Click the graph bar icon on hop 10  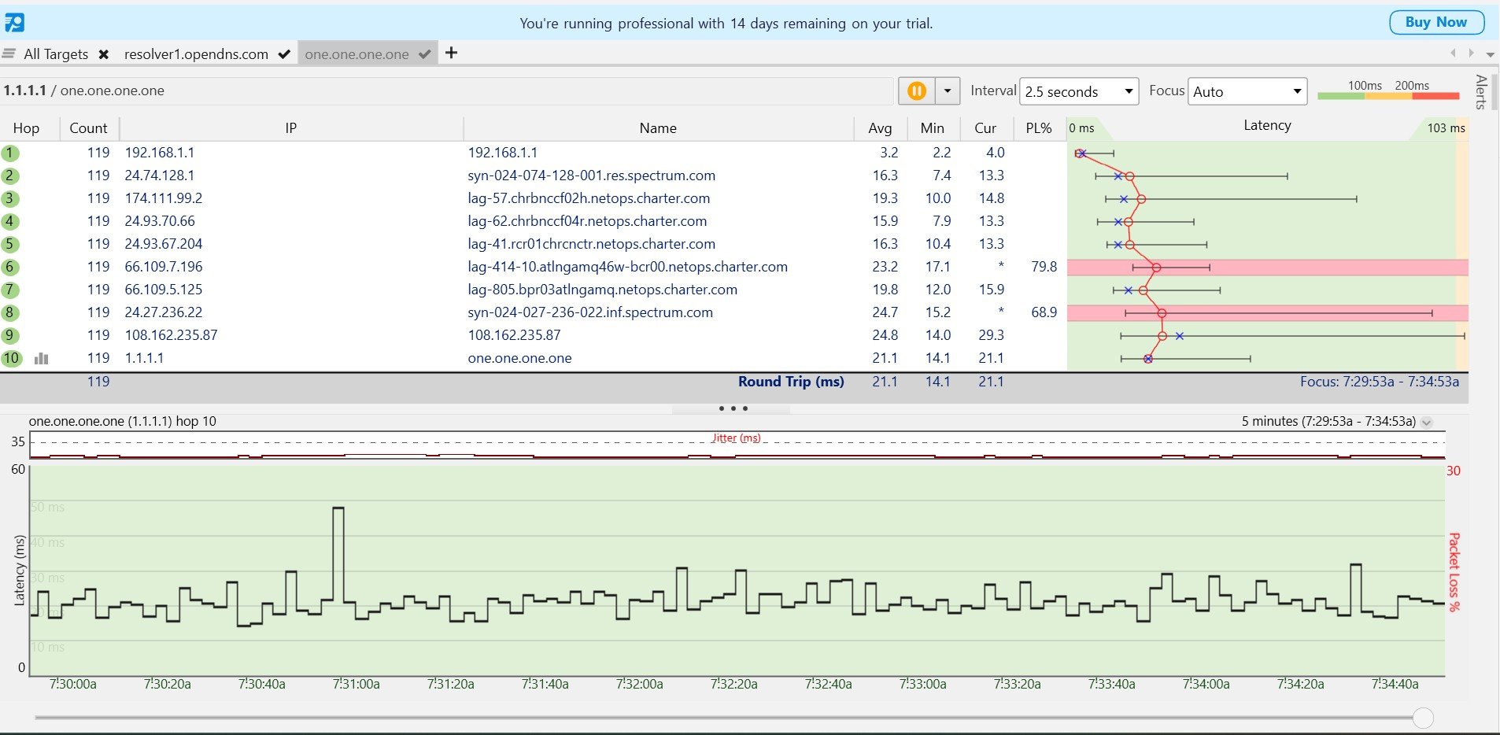pos(42,359)
